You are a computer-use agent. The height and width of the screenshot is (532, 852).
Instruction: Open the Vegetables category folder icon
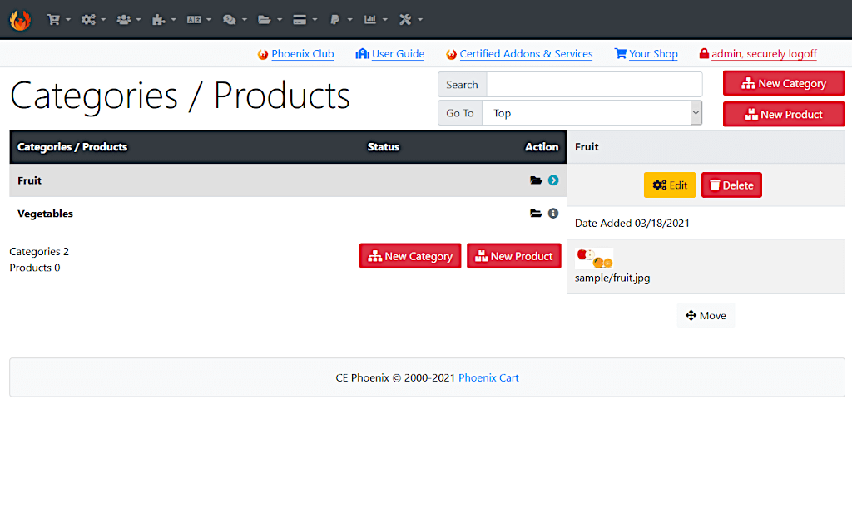[x=536, y=214]
